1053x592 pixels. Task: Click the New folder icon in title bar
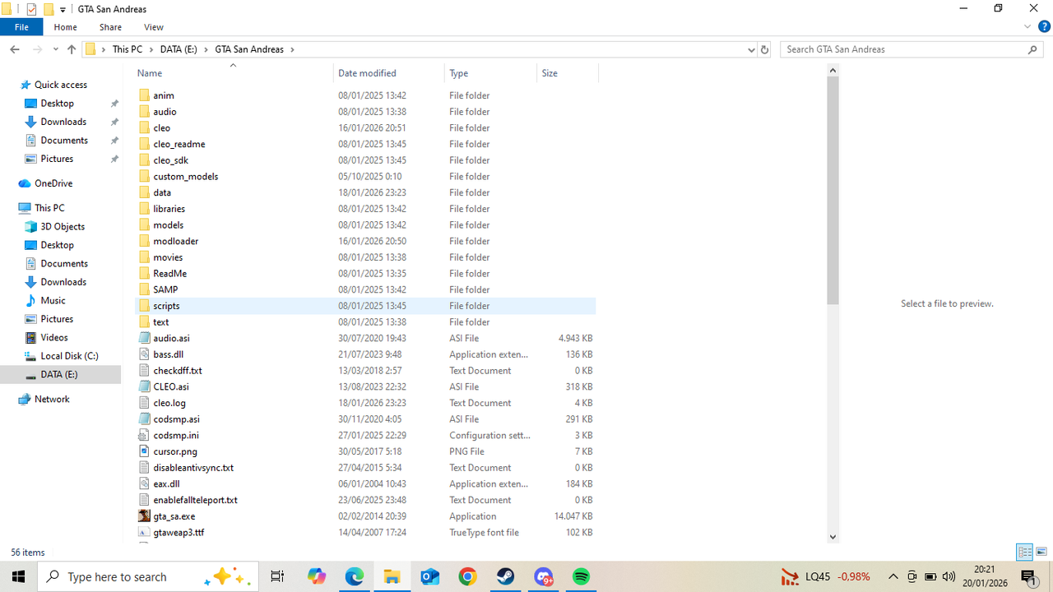coord(49,9)
